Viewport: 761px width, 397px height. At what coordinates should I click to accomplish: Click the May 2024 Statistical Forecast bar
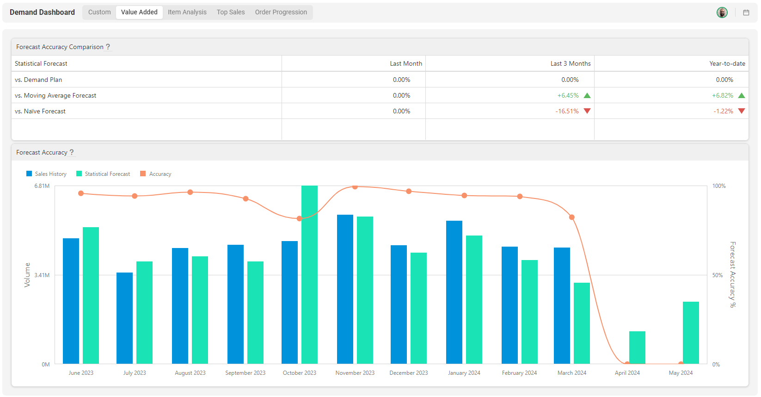pos(691,333)
